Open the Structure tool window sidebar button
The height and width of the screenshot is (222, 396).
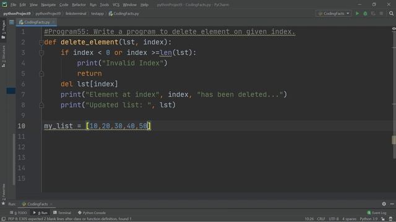(3, 56)
